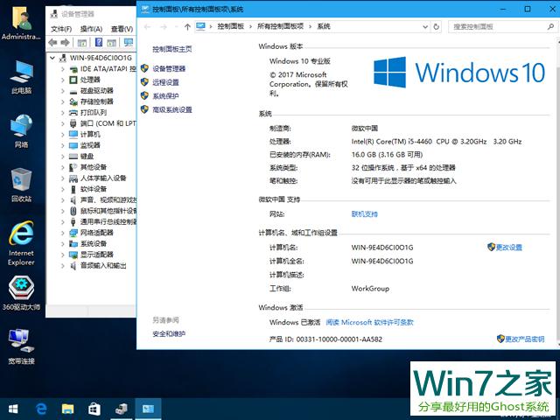Click the blue Help question-mark toolbar icon

99,43
